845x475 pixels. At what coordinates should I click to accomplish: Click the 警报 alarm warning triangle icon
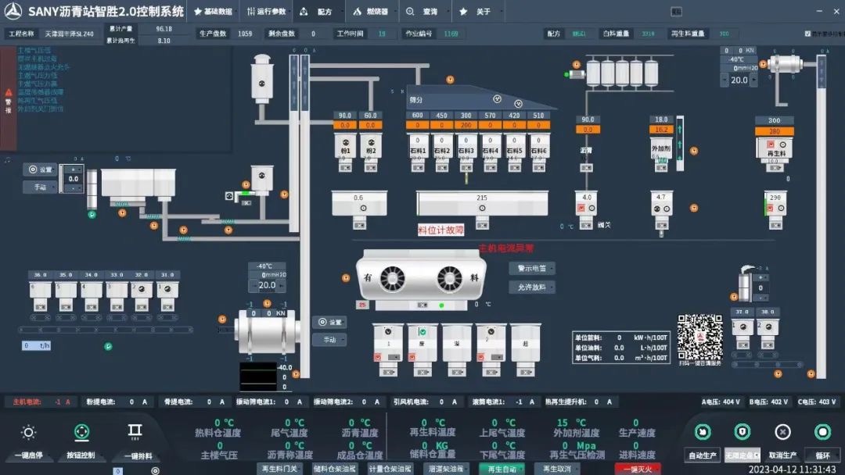(9, 93)
